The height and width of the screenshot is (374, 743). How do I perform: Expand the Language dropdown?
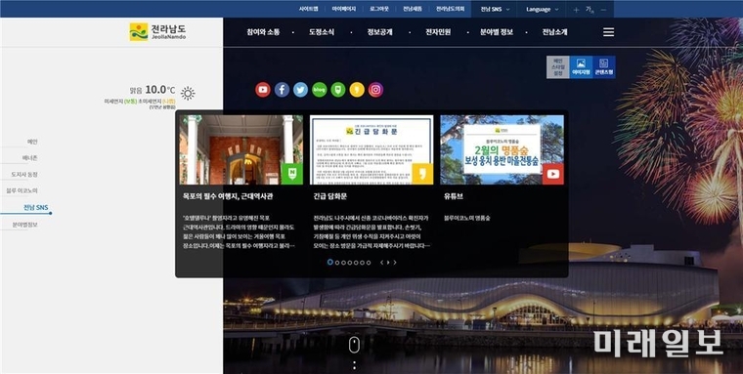[x=542, y=9]
